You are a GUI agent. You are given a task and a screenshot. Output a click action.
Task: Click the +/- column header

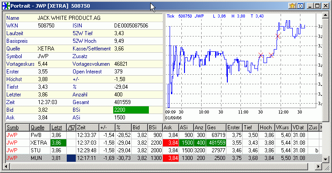point(107,127)
